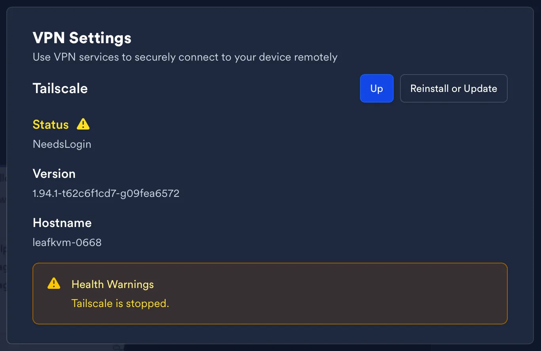The height and width of the screenshot is (351, 541).
Task: Click the dimmed backdrop above the dialog
Action: (x=270, y=3)
